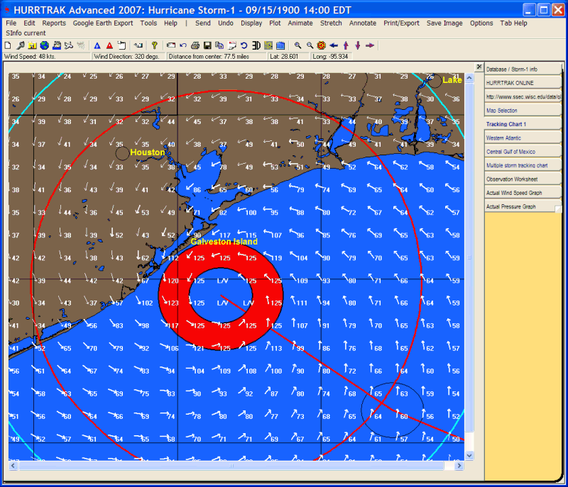
Task: Open the Print/Export menu
Action: [x=401, y=23]
